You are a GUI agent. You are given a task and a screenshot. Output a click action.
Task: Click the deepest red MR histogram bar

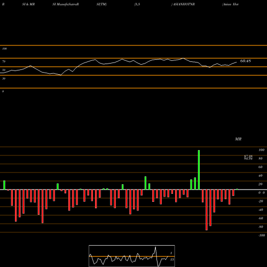pos(207,210)
